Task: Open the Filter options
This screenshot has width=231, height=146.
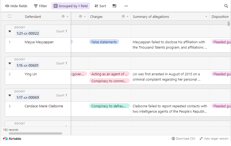Action: 40,6
